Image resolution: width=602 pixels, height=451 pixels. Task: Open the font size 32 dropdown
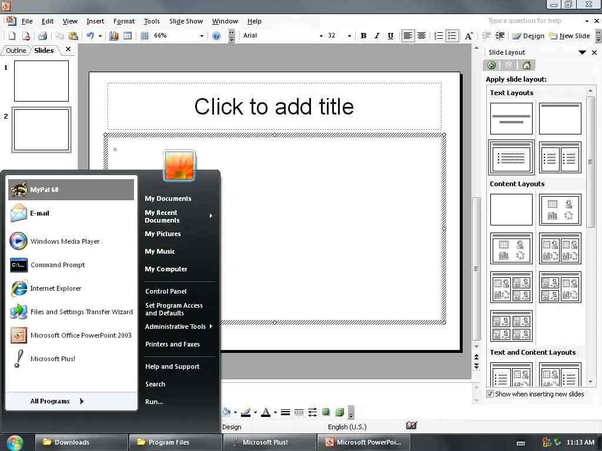click(x=349, y=36)
